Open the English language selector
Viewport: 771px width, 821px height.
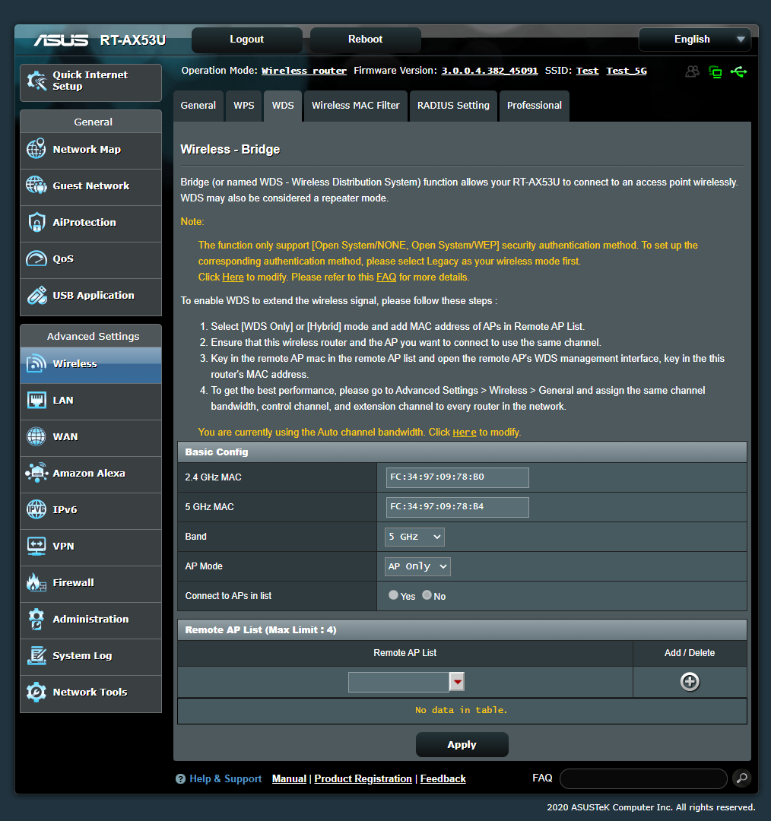point(693,39)
